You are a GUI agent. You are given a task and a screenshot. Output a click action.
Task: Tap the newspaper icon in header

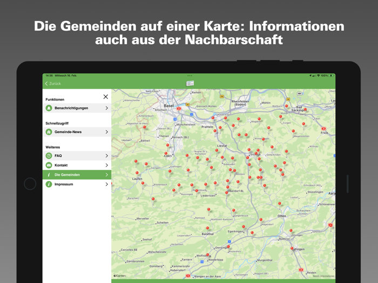point(190,83)
